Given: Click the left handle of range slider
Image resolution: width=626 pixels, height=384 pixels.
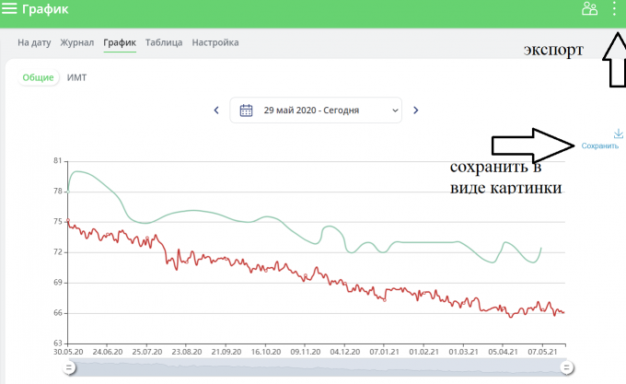Looking at the screenshot, I should pyautogui.click(x=68, y=368).
